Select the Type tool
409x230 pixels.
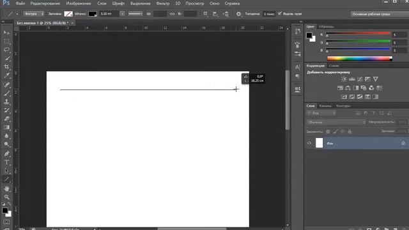click(7, 162)
